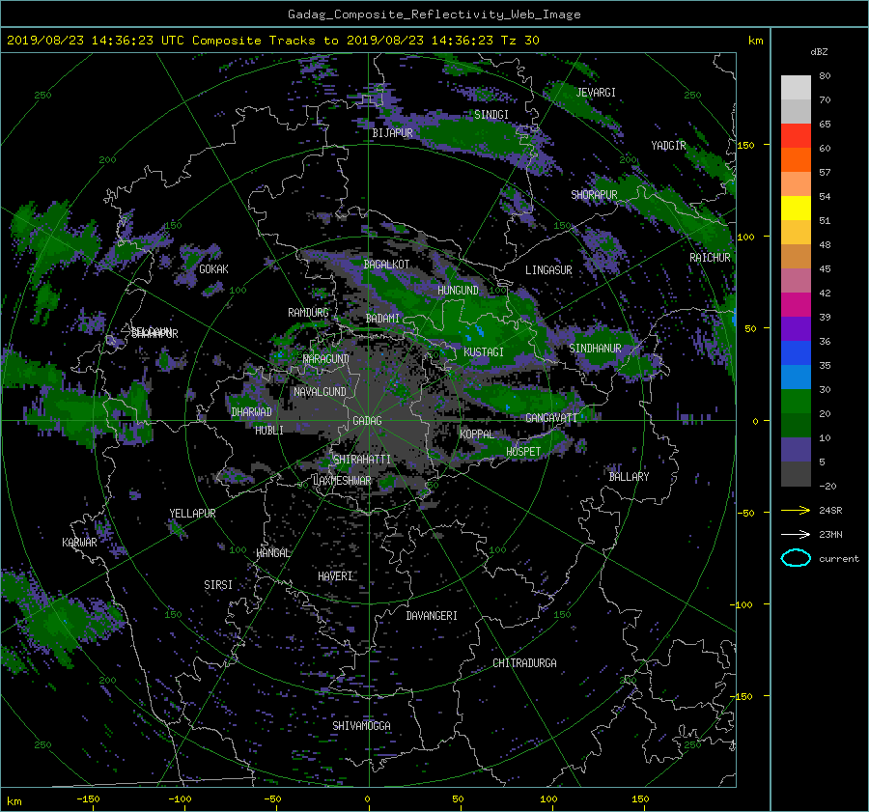Click the RAMDURG label
The image size is (869, 812).
308,313
